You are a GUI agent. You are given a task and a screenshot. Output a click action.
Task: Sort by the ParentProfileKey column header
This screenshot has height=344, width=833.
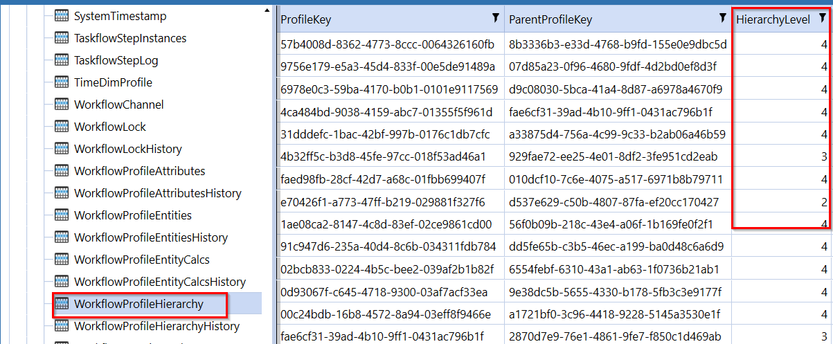[550, 20]
